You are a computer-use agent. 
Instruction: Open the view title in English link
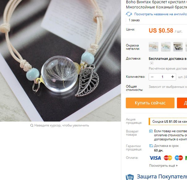coord(160,14)
